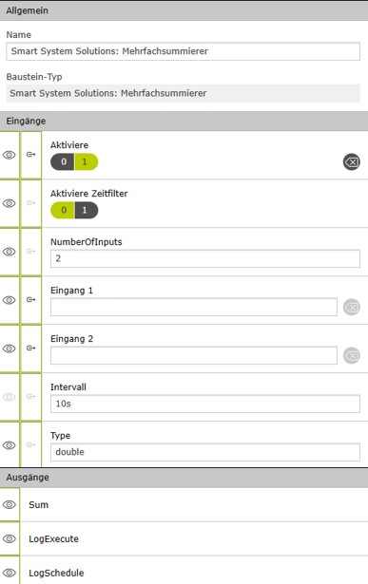Click the Name text field
Screen dimensions: 368x584
(184, 51)
